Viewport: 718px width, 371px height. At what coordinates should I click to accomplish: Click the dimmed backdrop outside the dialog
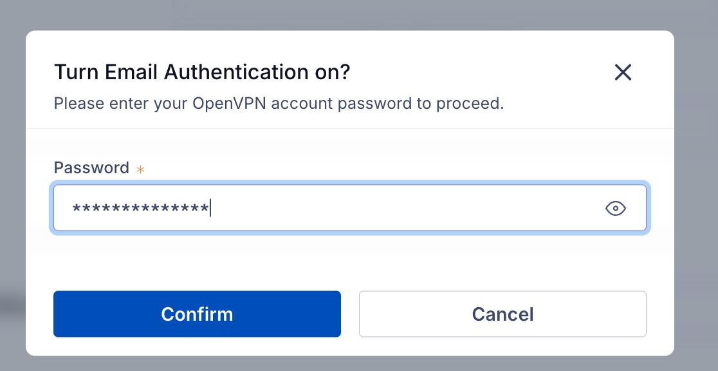click(696, 184)
